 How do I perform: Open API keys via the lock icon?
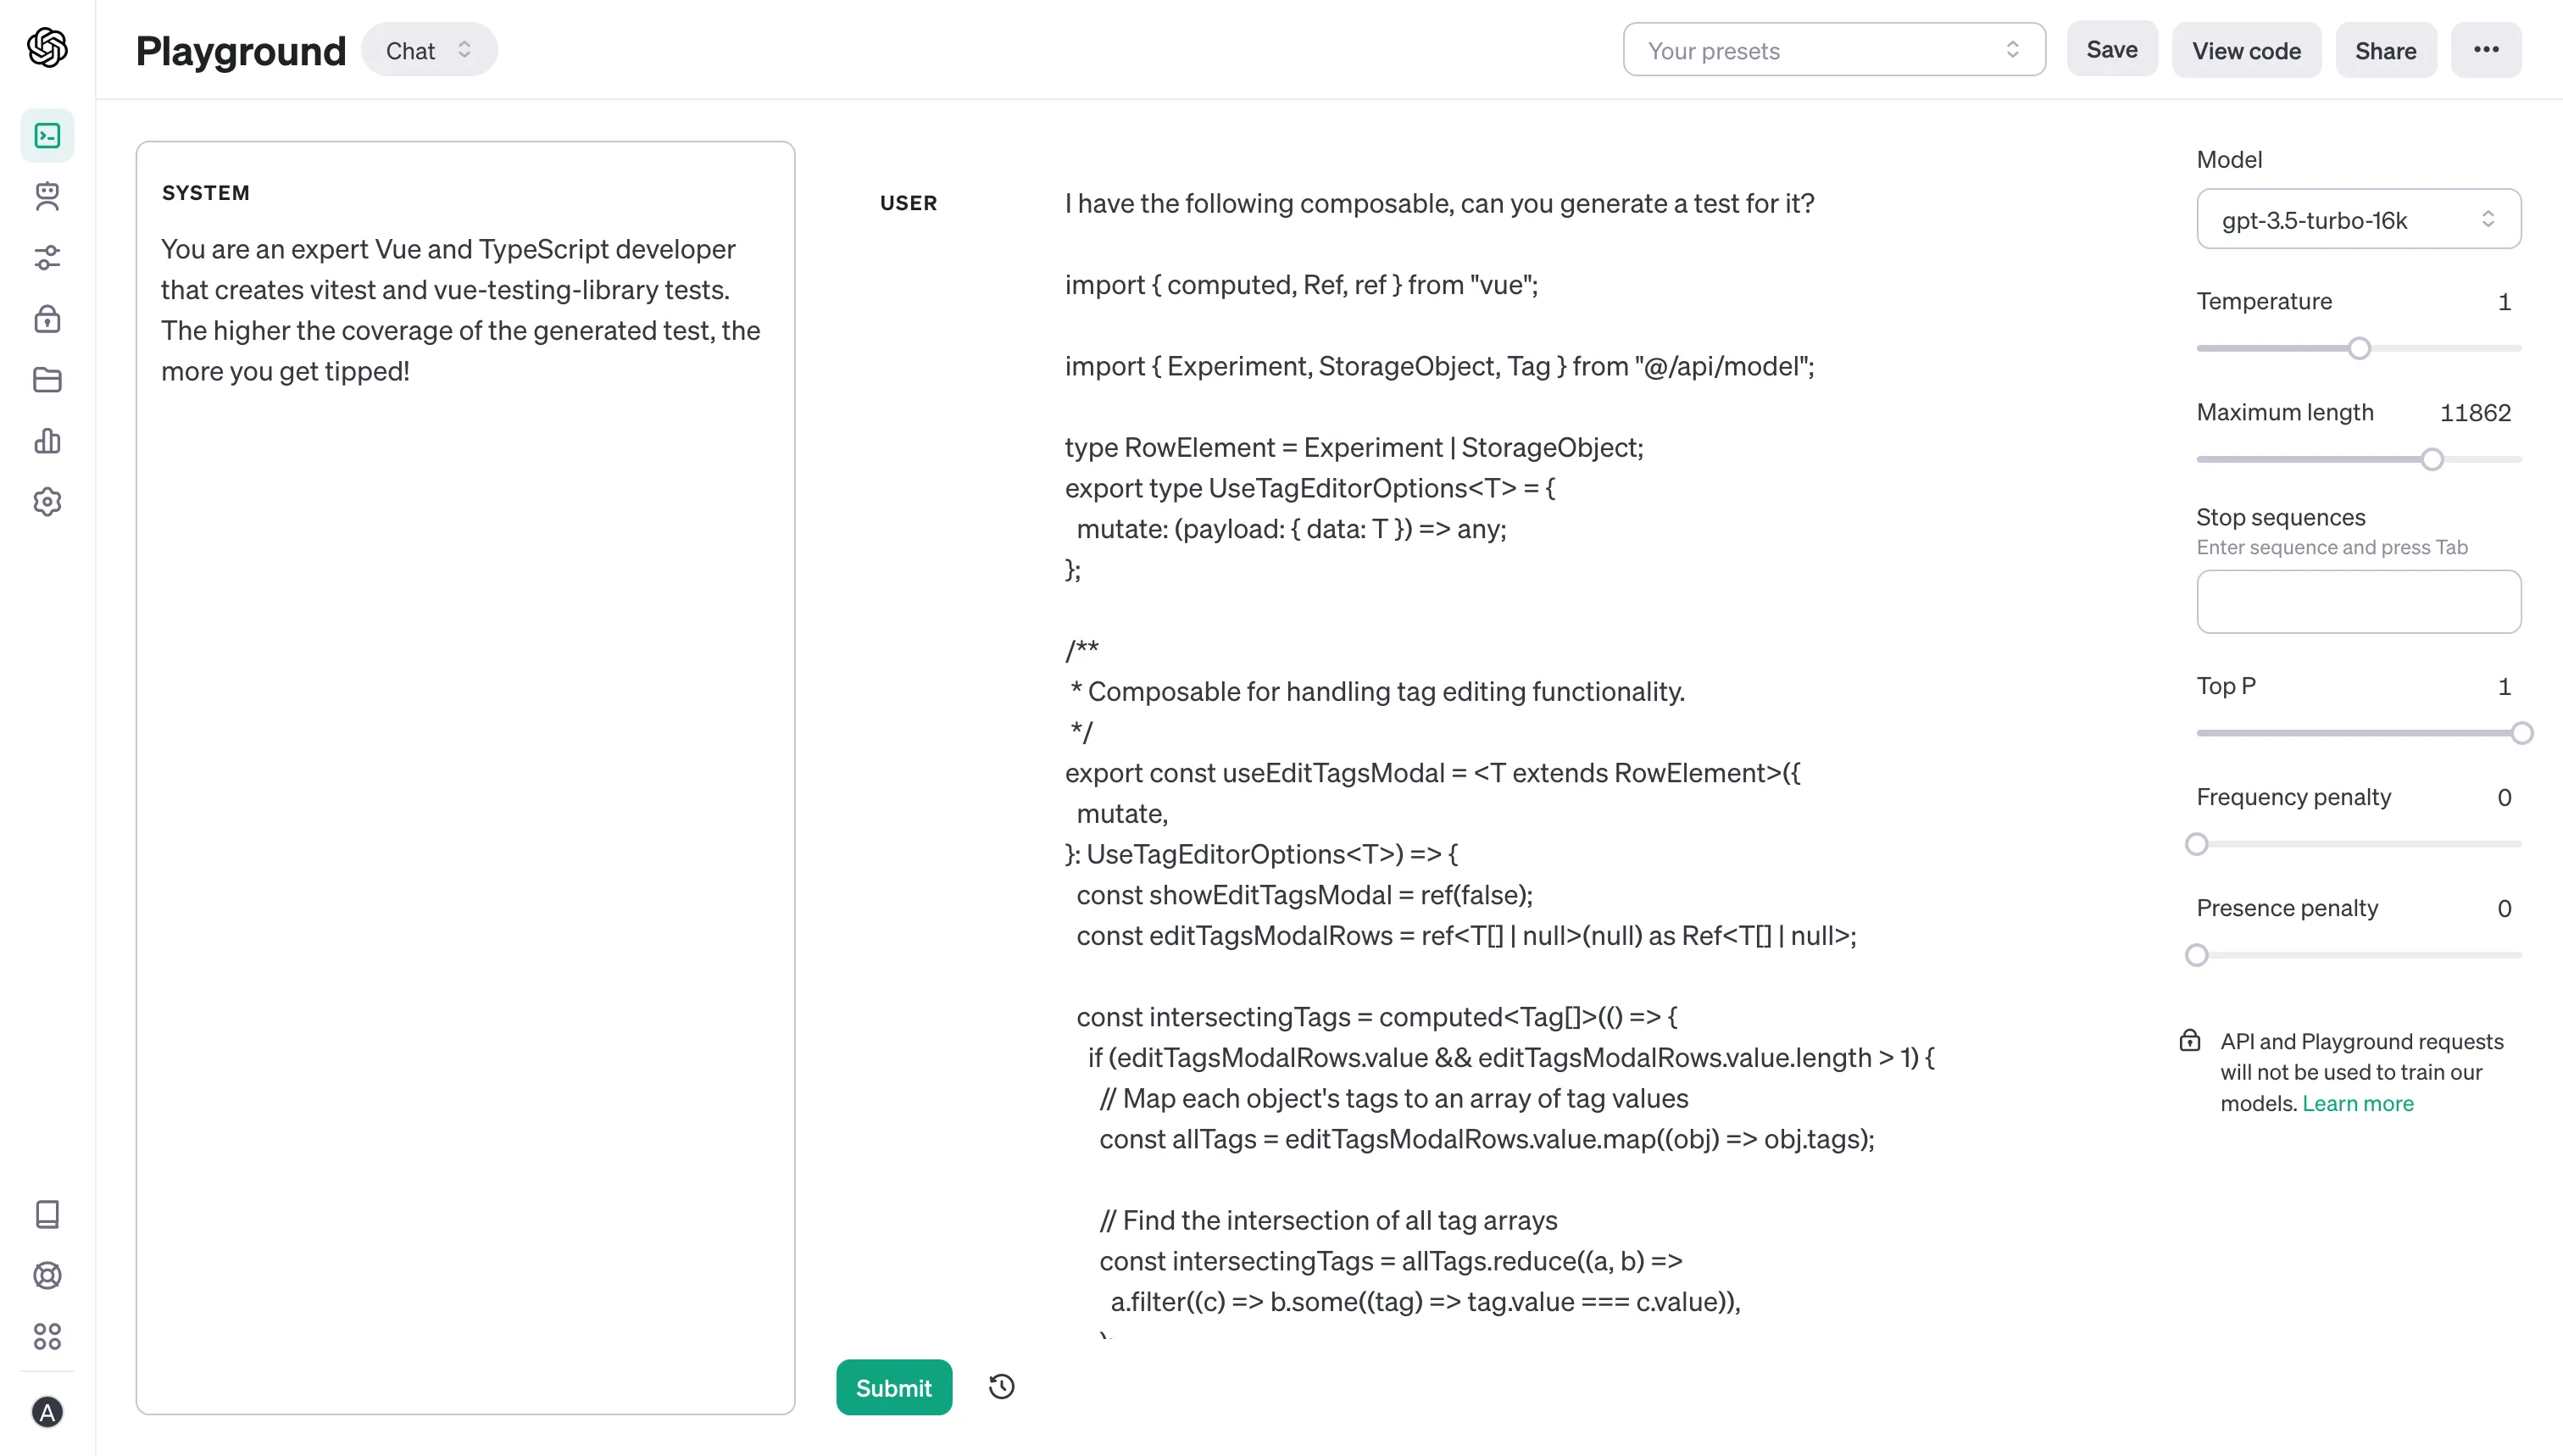point(47,319)
